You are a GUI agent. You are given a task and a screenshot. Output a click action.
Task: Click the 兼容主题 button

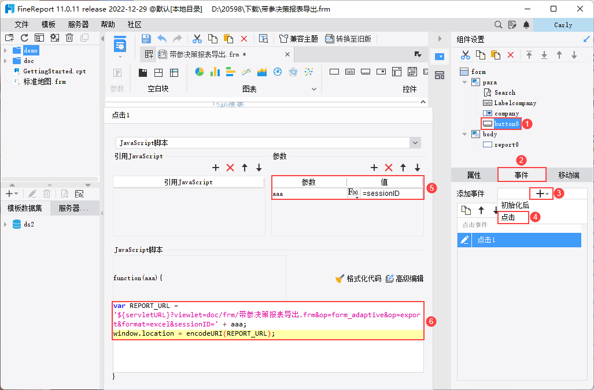pyautogui.click(x=298, y=39)
